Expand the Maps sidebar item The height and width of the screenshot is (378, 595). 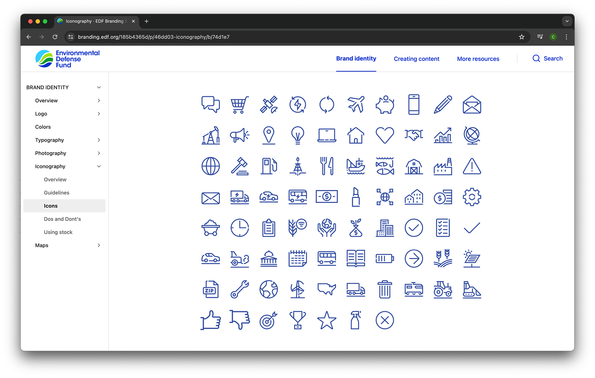point(99,245)
